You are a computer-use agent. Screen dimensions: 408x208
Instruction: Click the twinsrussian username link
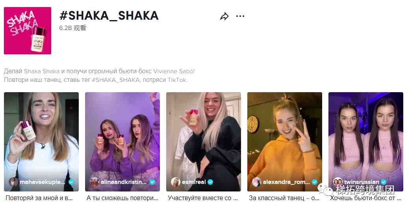[x=362, y=182]
